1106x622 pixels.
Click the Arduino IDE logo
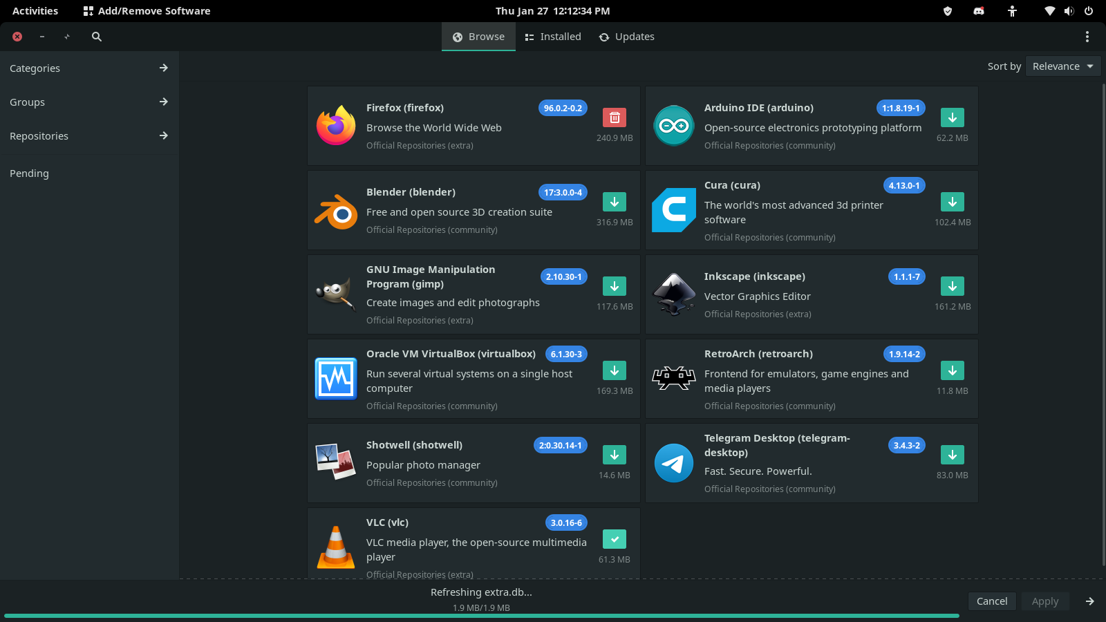click(674, 126)
